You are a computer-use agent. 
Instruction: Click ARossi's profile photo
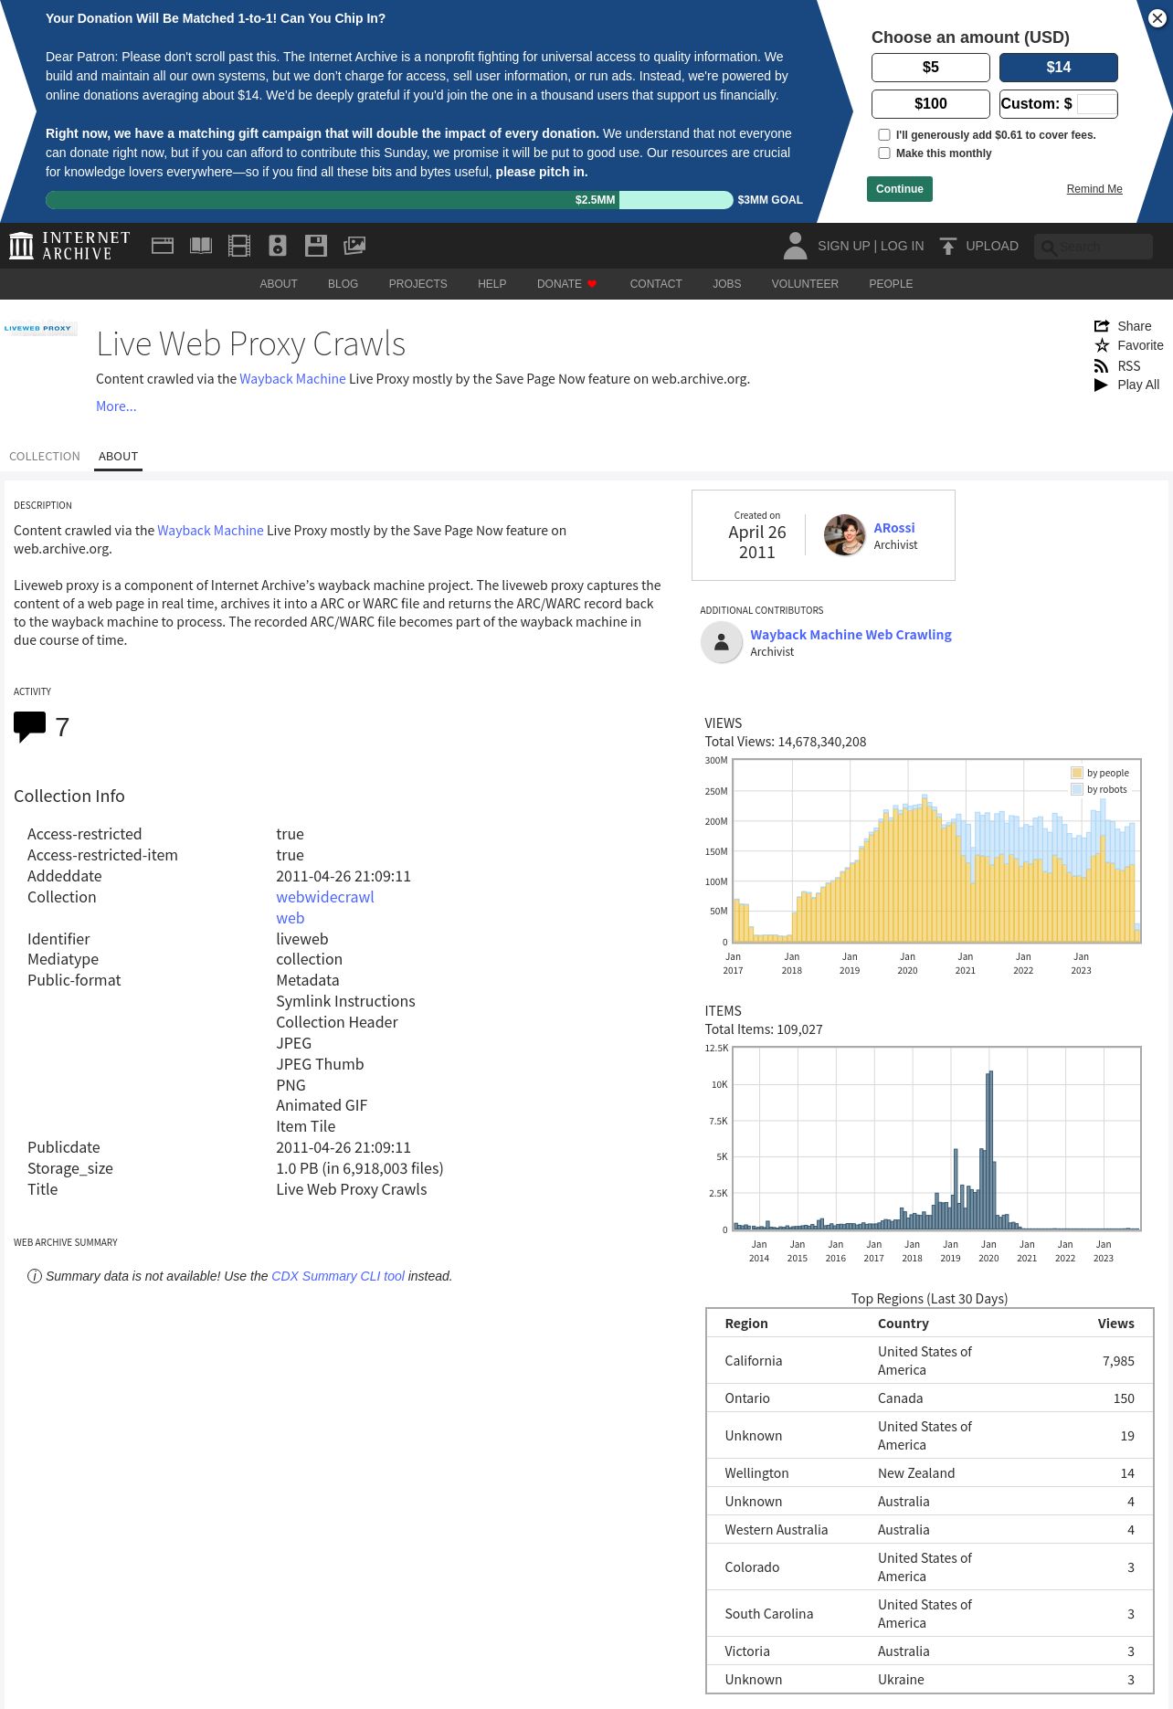click(x=844, y=535)
